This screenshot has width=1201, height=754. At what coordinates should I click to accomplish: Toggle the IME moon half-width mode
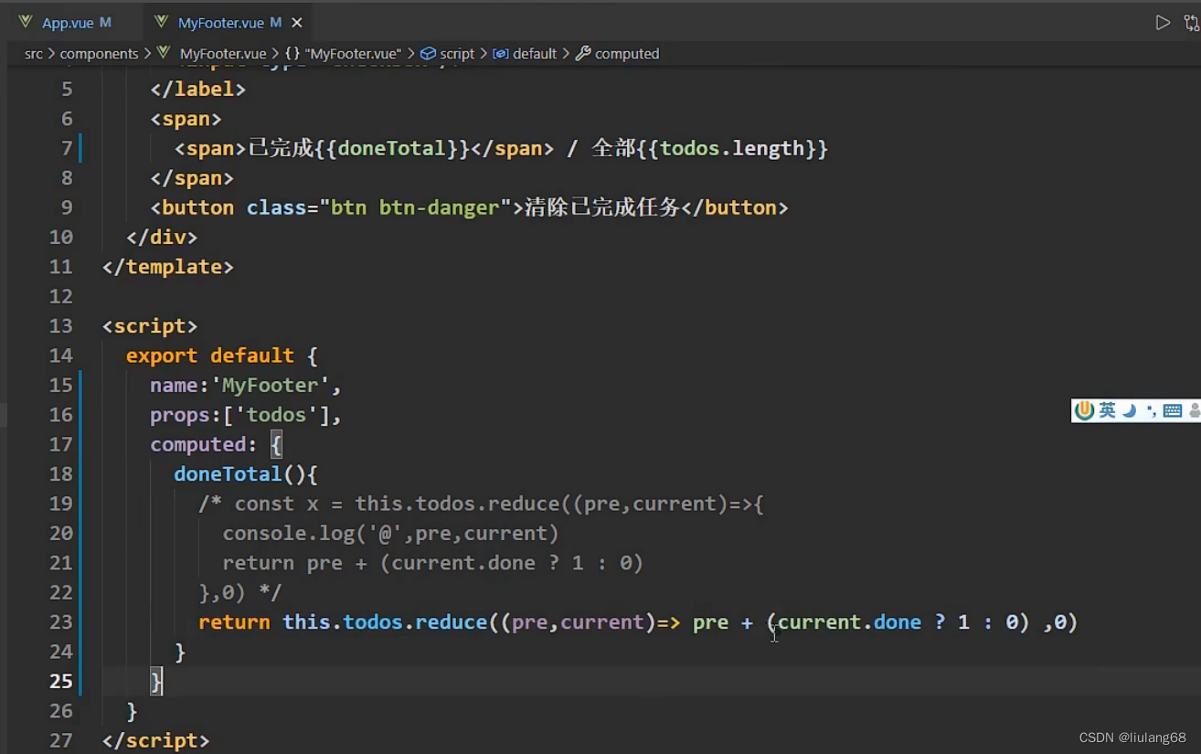1129,410
